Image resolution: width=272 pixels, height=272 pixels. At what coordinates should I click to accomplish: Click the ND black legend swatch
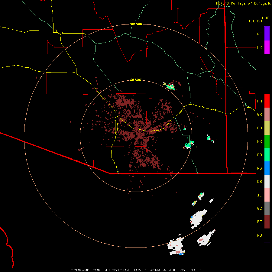(x=267, y=235)
